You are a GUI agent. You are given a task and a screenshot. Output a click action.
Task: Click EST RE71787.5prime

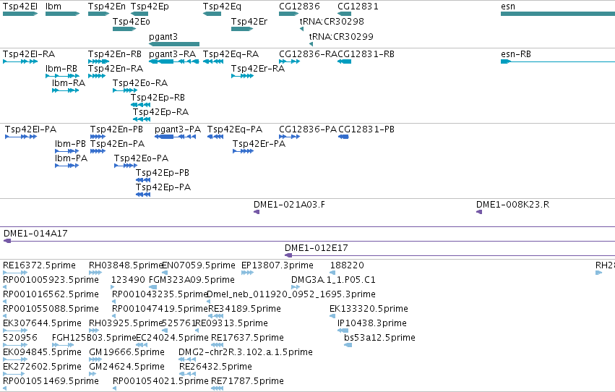217,389
